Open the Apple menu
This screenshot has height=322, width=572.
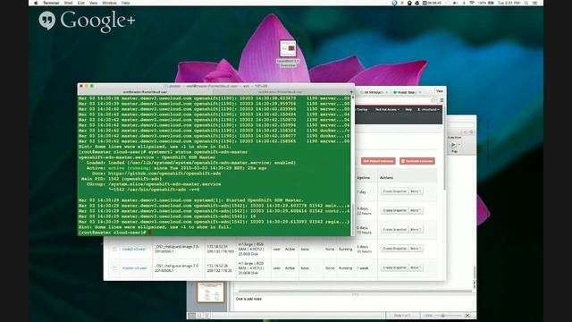tap(36, 3)
